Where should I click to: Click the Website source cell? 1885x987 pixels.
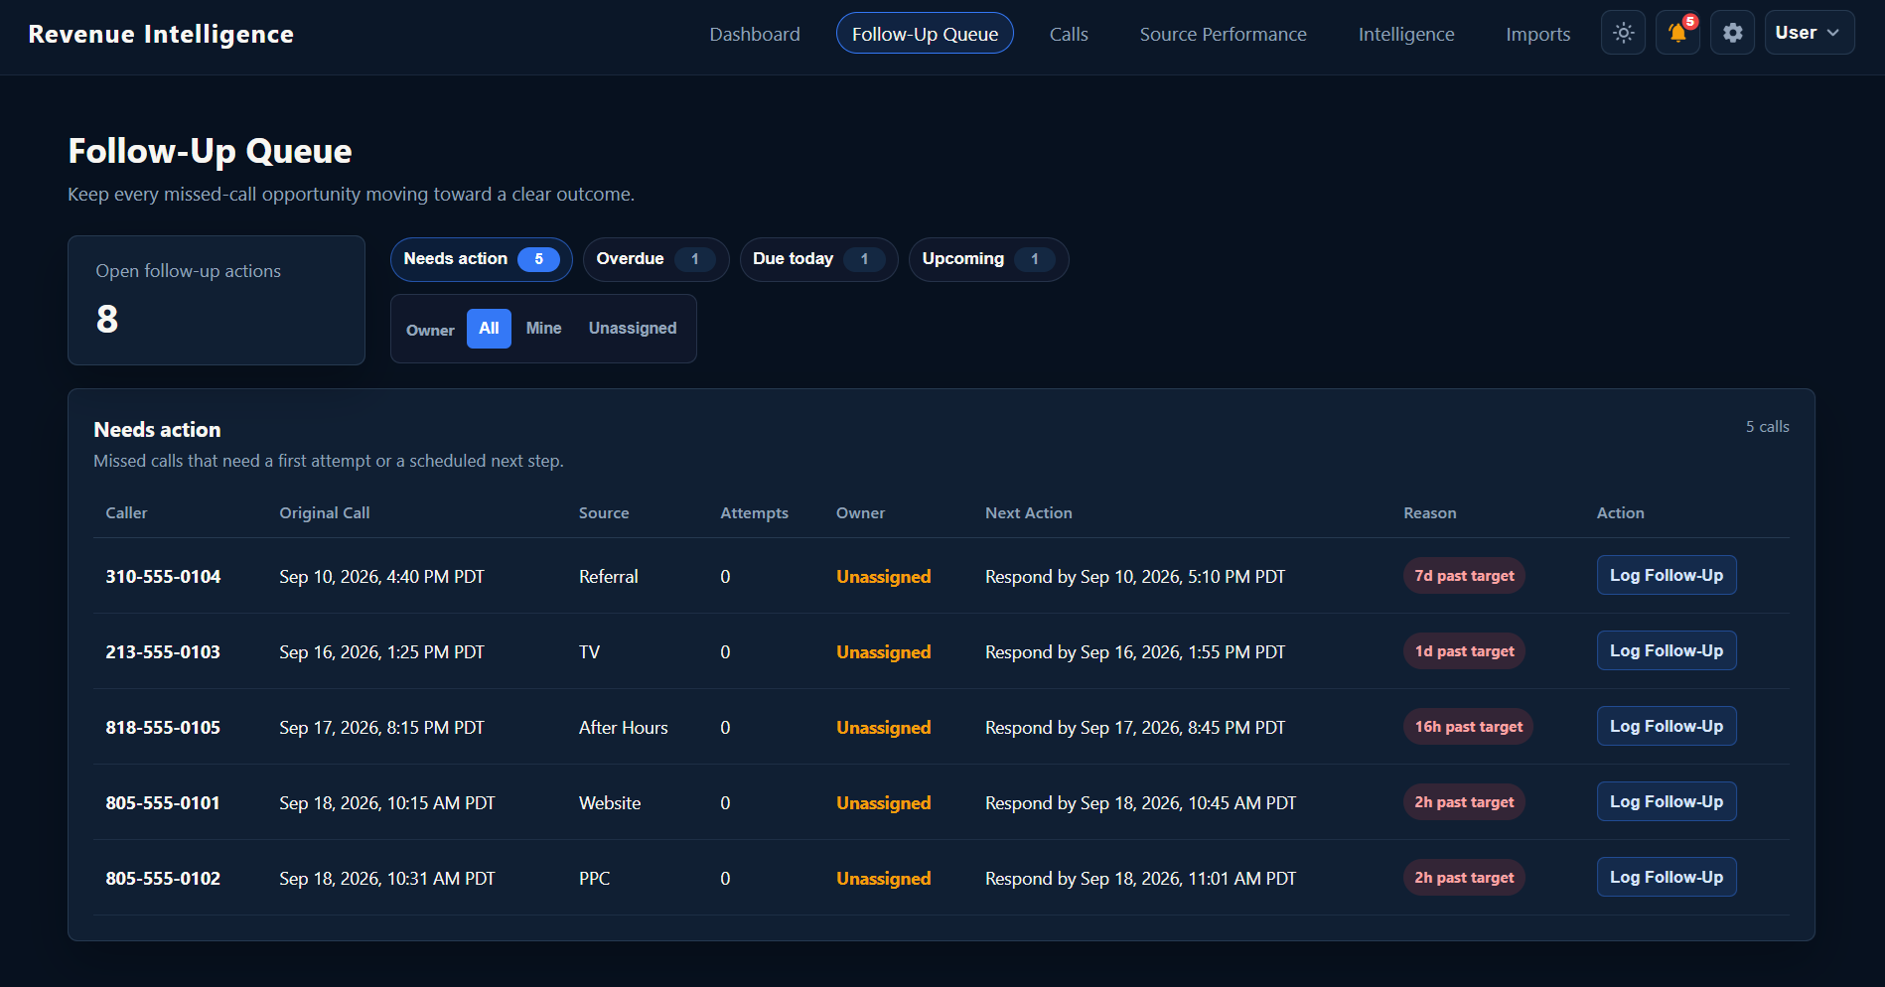pos(610,803)
